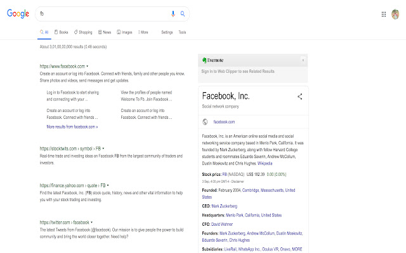Open the twitter.com facebook result
The height and width of the screenshot is (253, 406).
pos(65,223)
